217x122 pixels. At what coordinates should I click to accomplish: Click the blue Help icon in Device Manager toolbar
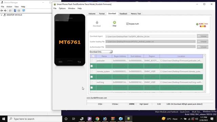15,11
